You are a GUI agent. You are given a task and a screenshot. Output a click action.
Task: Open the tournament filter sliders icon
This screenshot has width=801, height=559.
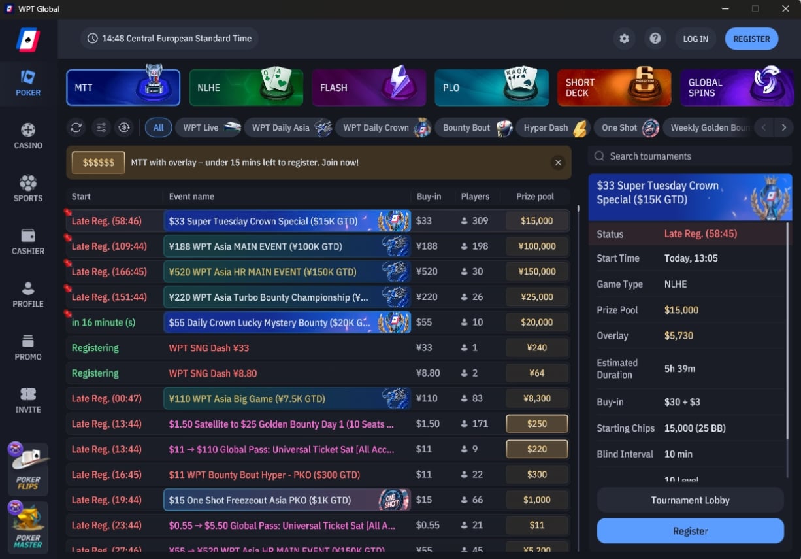[101, 127]
